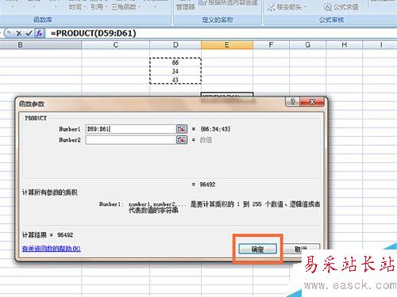Click the formula bar confirm checkmark icon

29,33
